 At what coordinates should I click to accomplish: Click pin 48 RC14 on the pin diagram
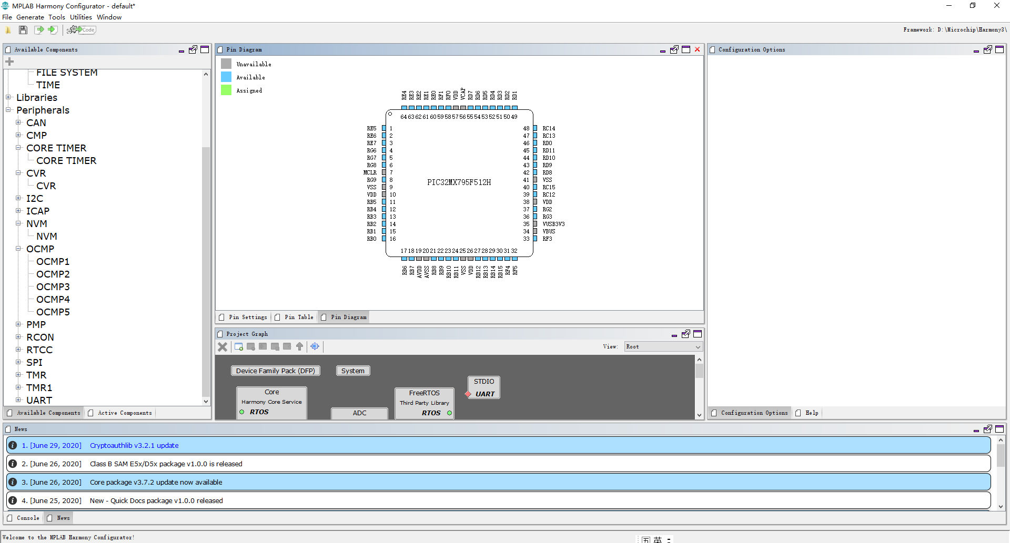point(535,128)
